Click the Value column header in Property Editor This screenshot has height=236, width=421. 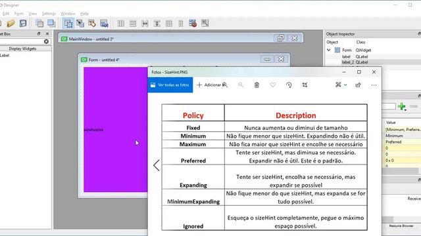[x=391, y=123]
